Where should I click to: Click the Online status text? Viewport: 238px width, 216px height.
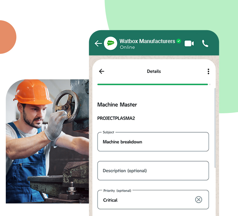tap(127, 47)
